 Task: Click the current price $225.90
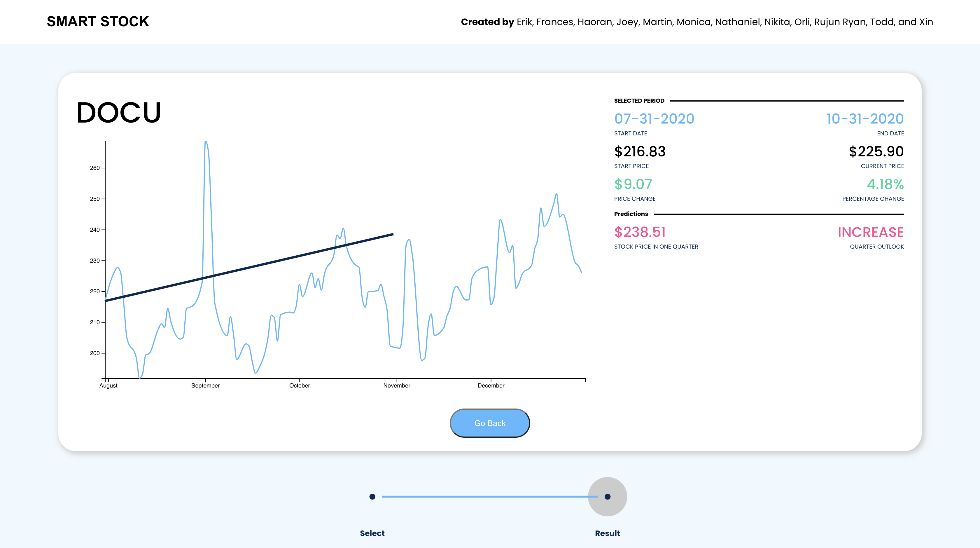pyautogui.click(x=876, y=151)
